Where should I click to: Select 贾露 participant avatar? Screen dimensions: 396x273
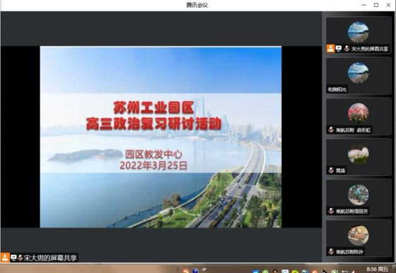coord(358,154)
